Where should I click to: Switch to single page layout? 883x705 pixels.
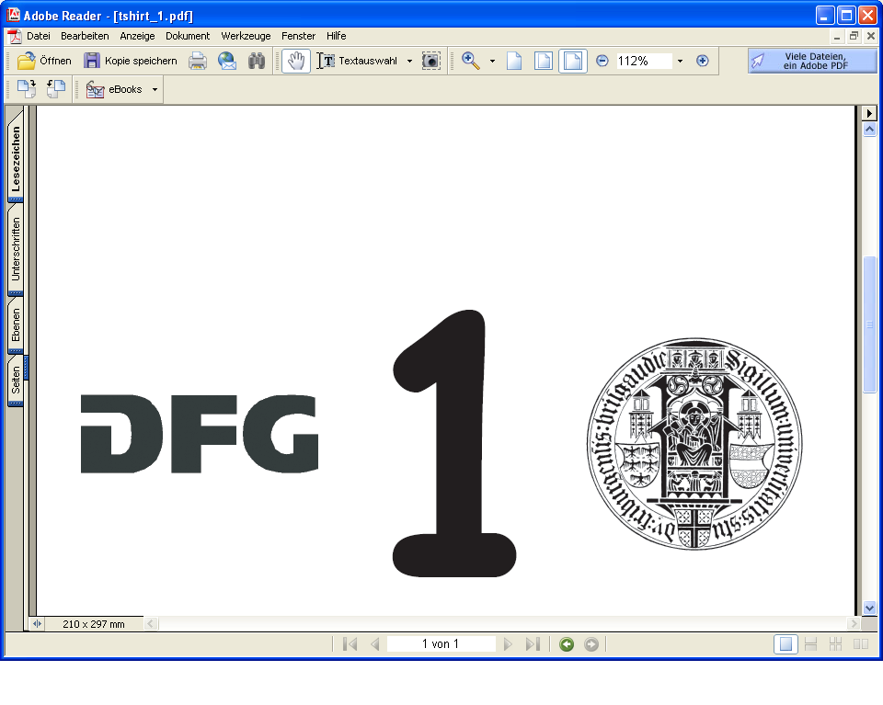tap(786, 644)
